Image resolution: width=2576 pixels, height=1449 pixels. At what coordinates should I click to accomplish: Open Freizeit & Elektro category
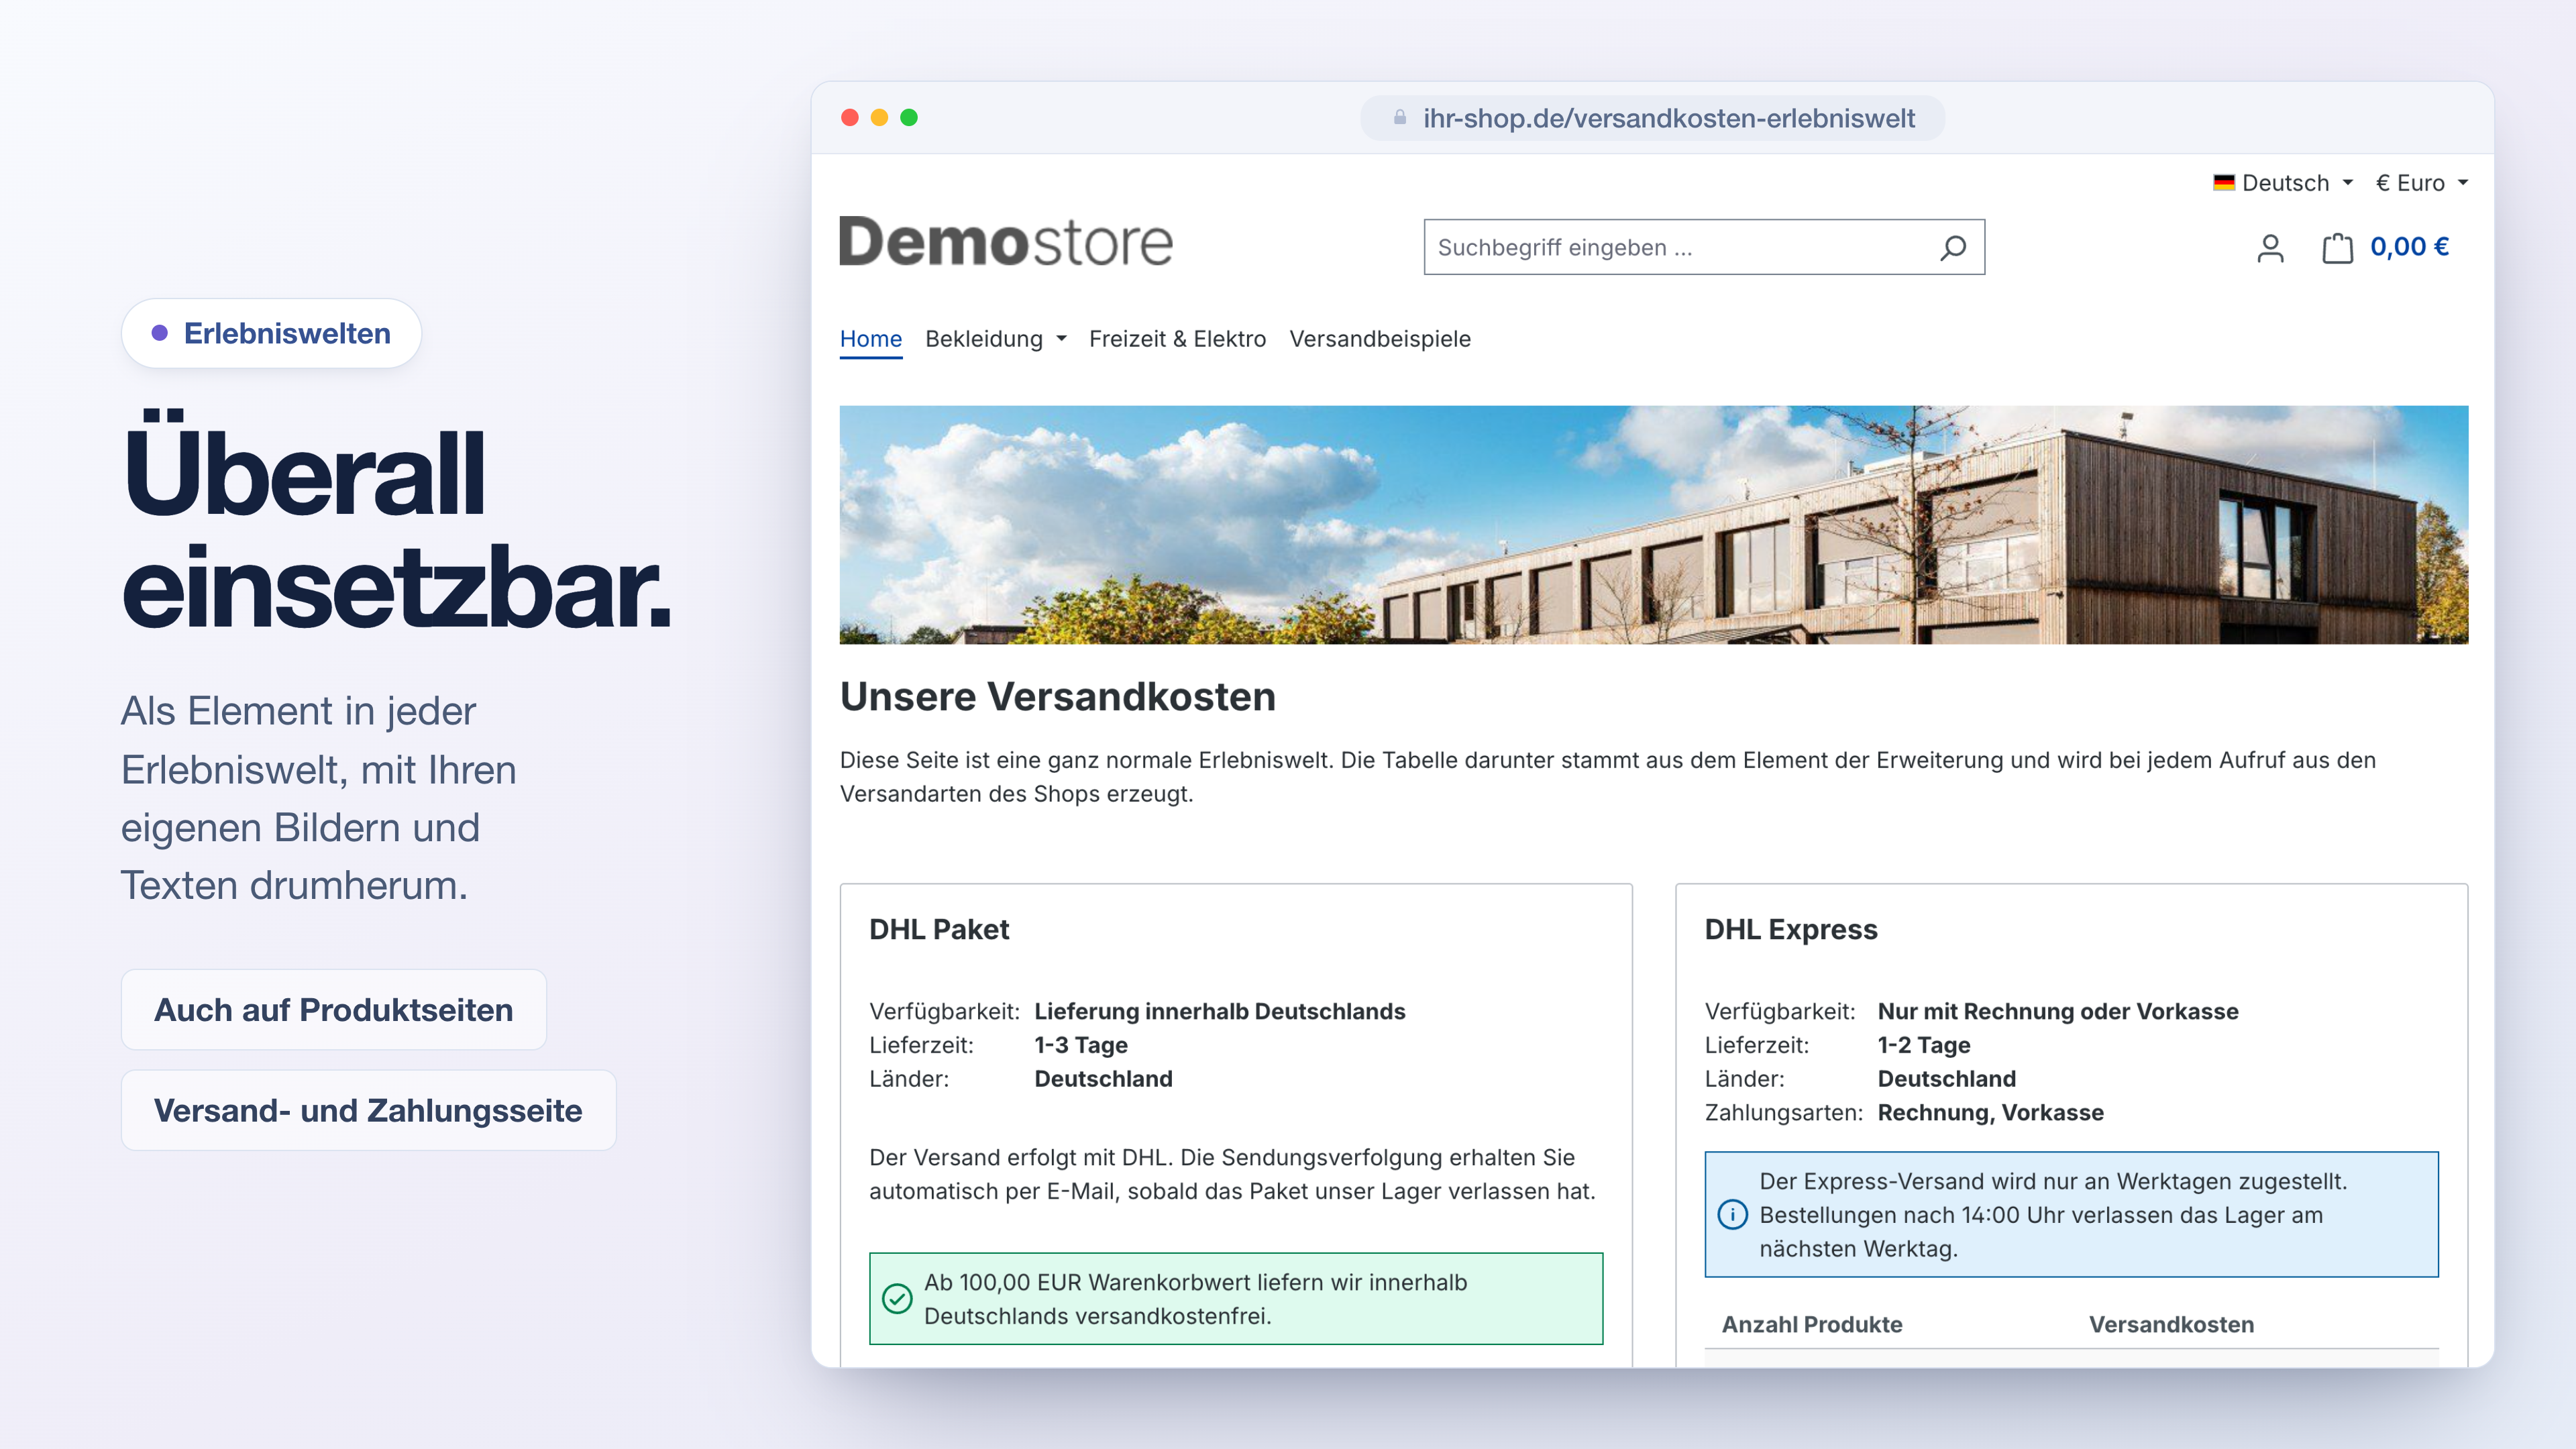pos(1177,339)
